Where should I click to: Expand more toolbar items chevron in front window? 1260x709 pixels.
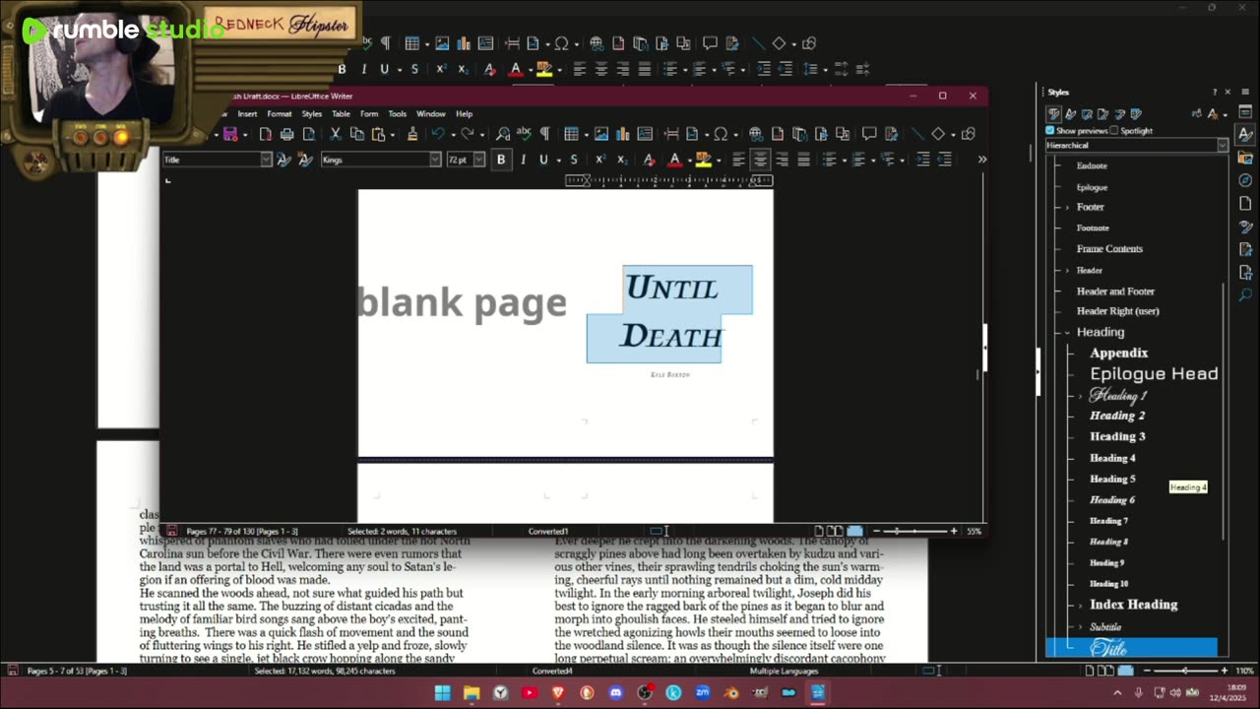981,160
